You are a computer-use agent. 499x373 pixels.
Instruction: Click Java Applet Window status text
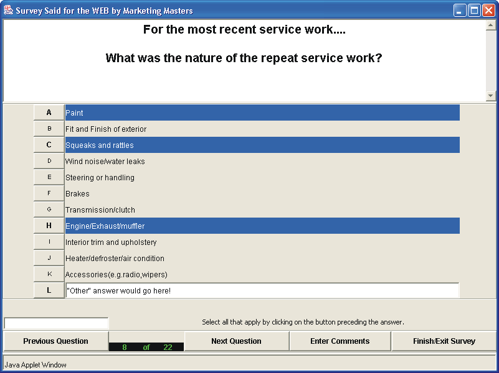pyautogui.click(x=36, y=365)
